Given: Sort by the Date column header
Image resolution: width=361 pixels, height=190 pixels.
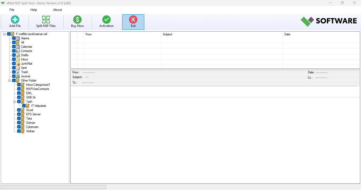Looking at the screenshot, I should pyautogui.click(x=321, y=34).
